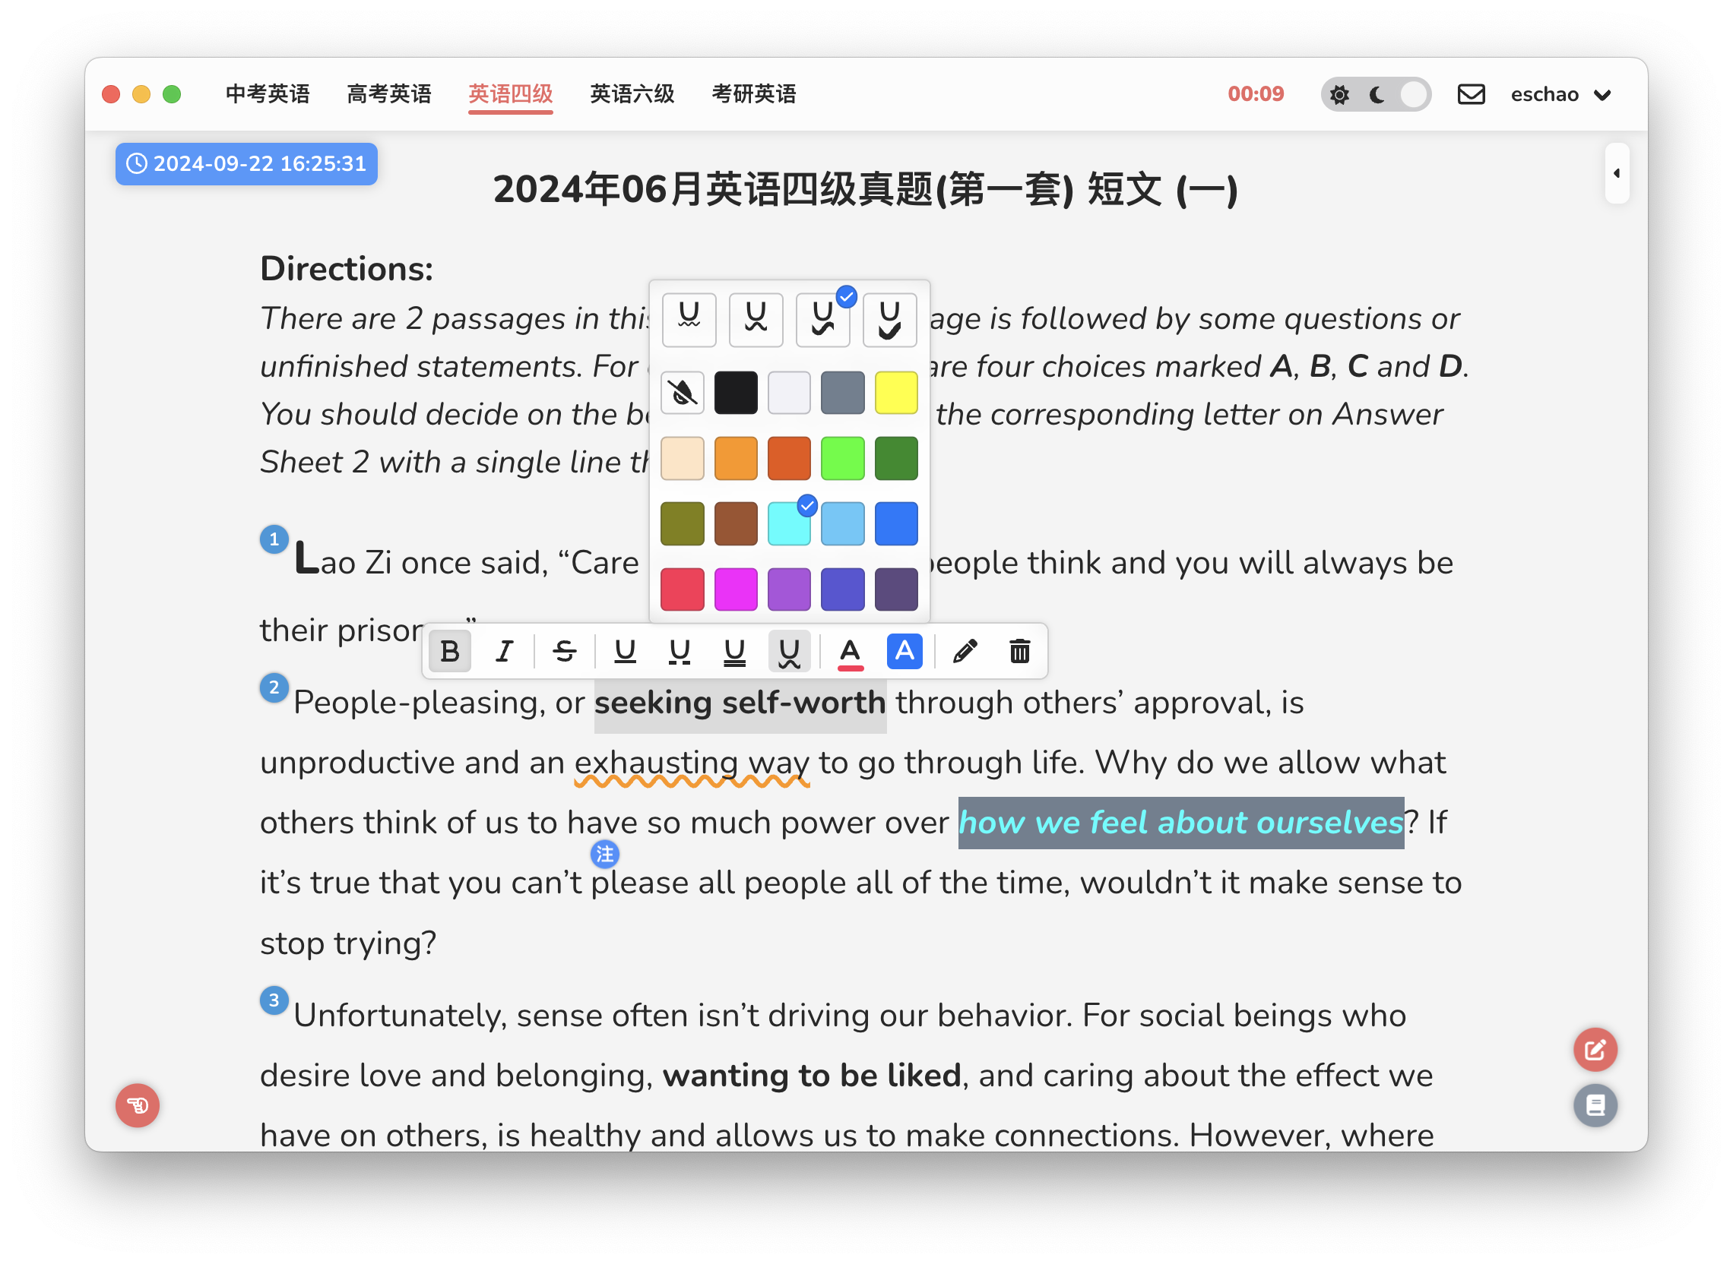Click paragraph 3 number marker

[274, 1001]
